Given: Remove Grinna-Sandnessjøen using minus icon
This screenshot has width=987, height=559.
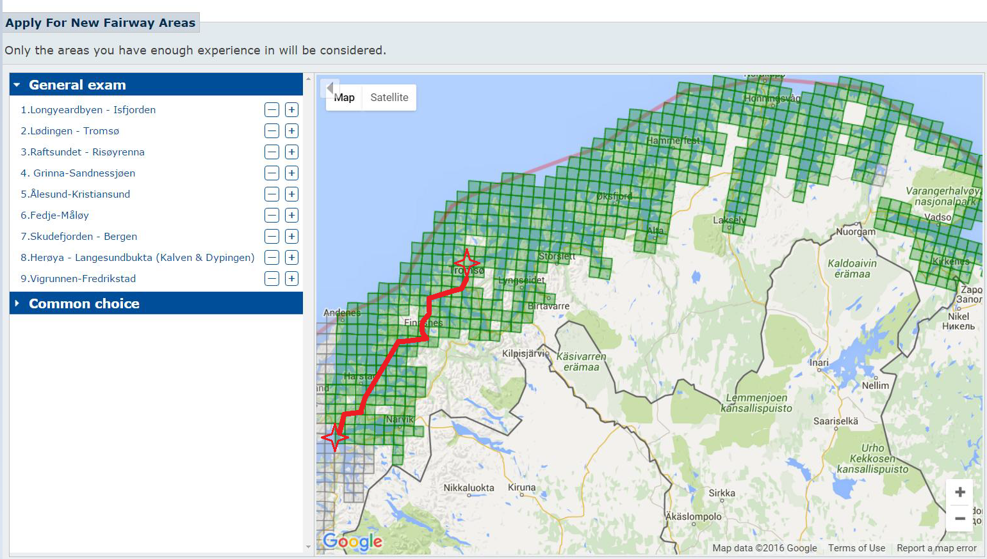Looking at the screenshot, I should (x=272, y=173).
